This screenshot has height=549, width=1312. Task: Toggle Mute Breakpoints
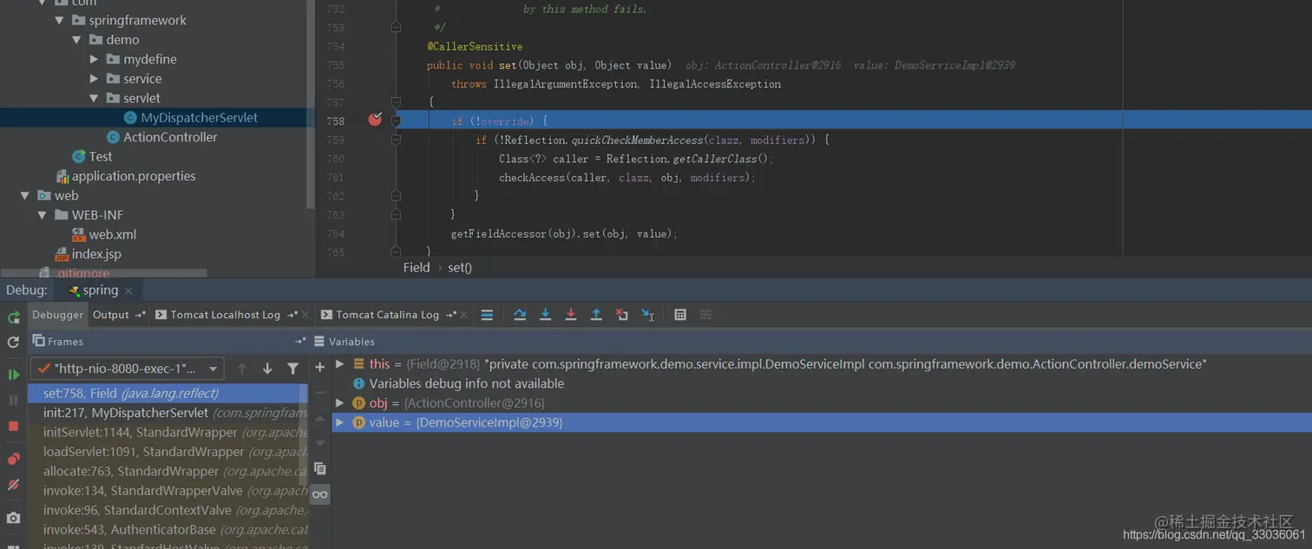pos(13,485)
